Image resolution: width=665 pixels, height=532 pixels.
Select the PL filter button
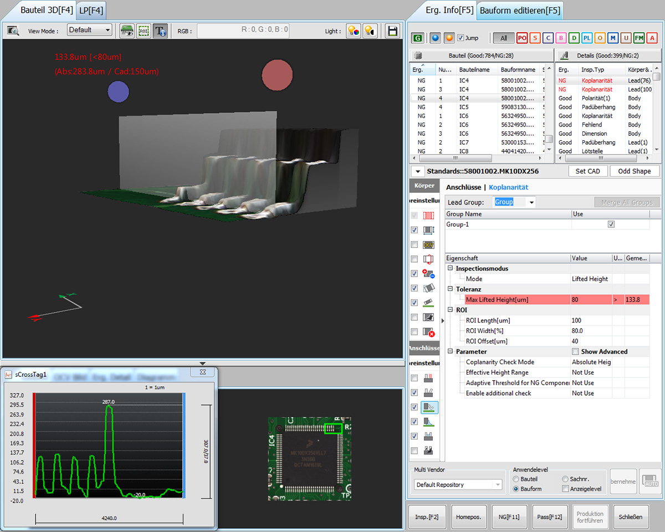pos(587,38)
